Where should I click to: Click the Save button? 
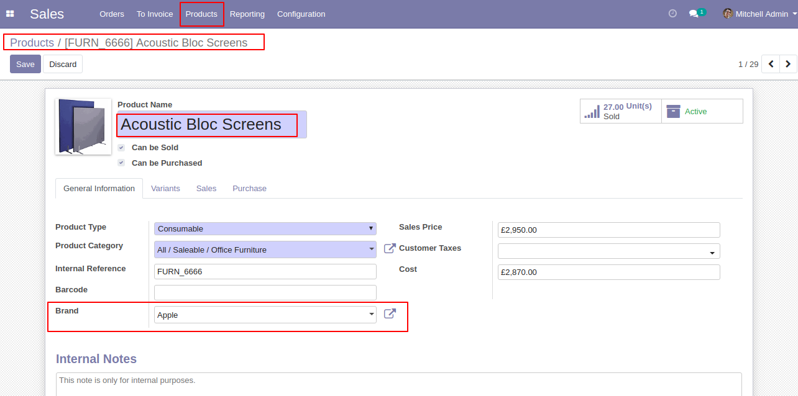[25, 64]
